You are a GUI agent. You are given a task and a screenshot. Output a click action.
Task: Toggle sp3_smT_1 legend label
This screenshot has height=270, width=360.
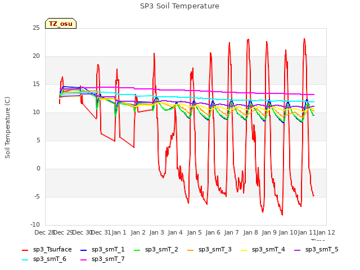(x=108, y=249)
